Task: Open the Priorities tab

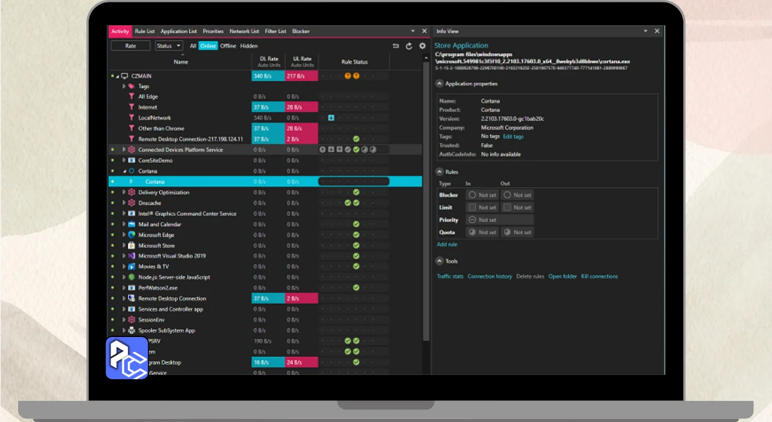Action: tap(213, 31)
